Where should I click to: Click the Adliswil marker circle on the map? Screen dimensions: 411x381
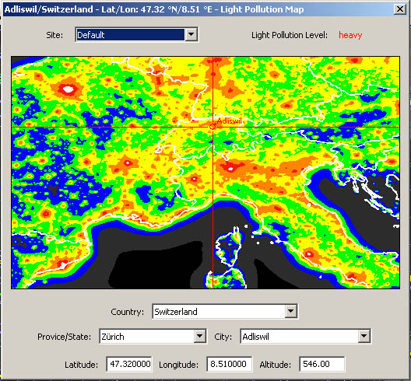coord(213,127)
